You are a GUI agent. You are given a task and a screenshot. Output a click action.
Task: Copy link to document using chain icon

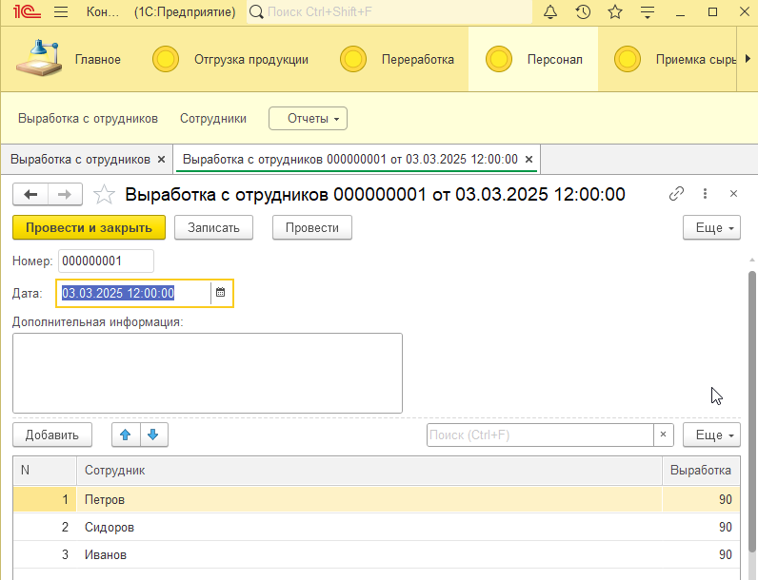click(676, 194)
